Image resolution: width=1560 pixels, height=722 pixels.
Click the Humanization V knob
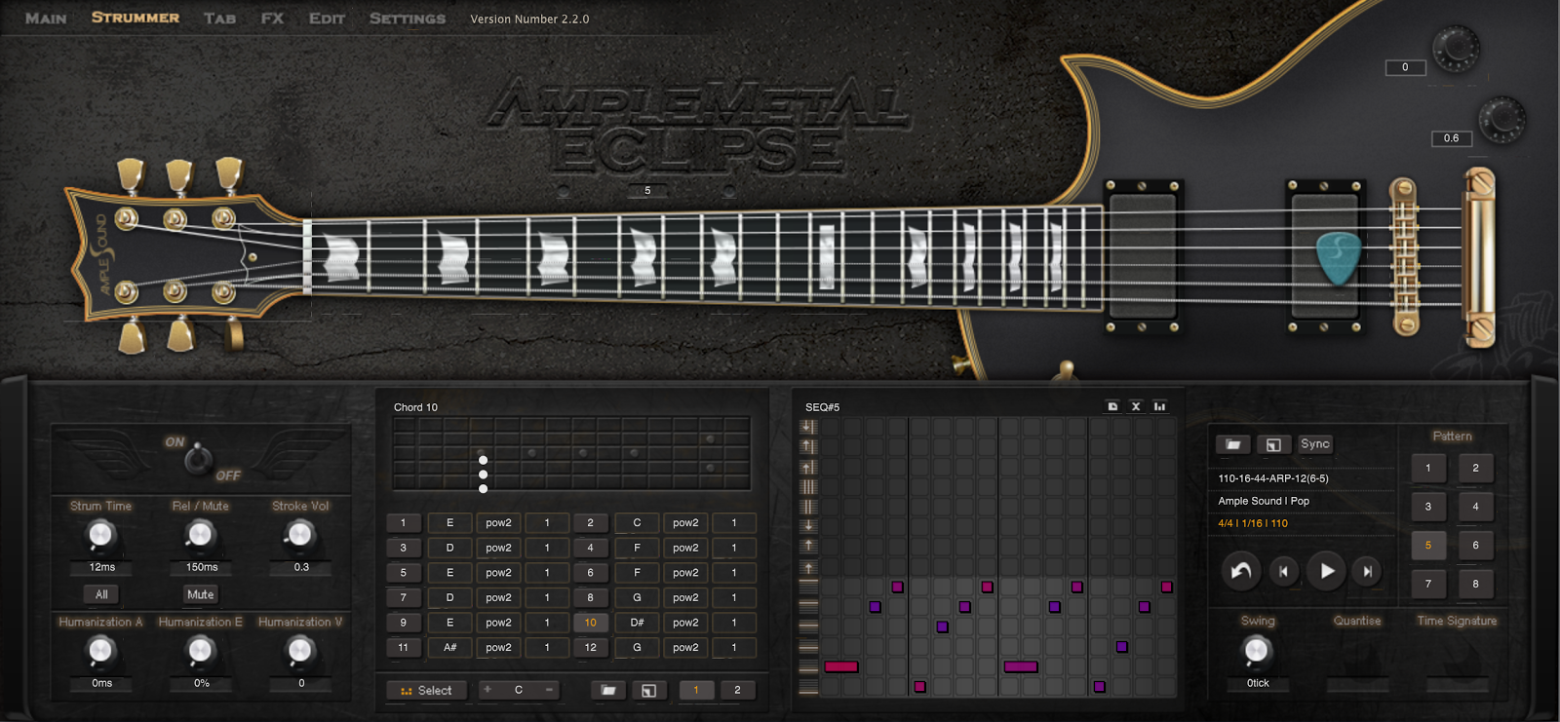tap(300, 650)
